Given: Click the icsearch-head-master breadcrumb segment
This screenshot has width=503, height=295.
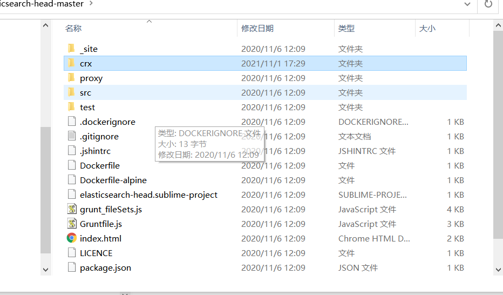Looking at the screenshot, I should point(42,4).
